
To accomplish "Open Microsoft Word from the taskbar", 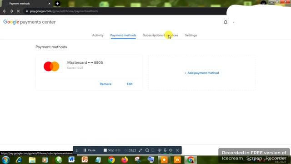I will pos(71,160).
